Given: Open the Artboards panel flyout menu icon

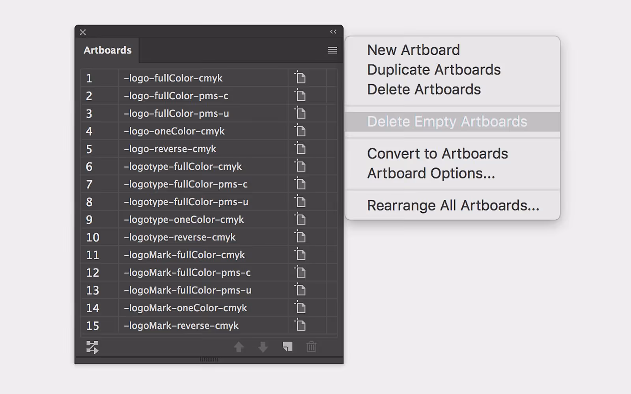Looking at the screenshot, I should pyautogui.click(x=332, y=50).
